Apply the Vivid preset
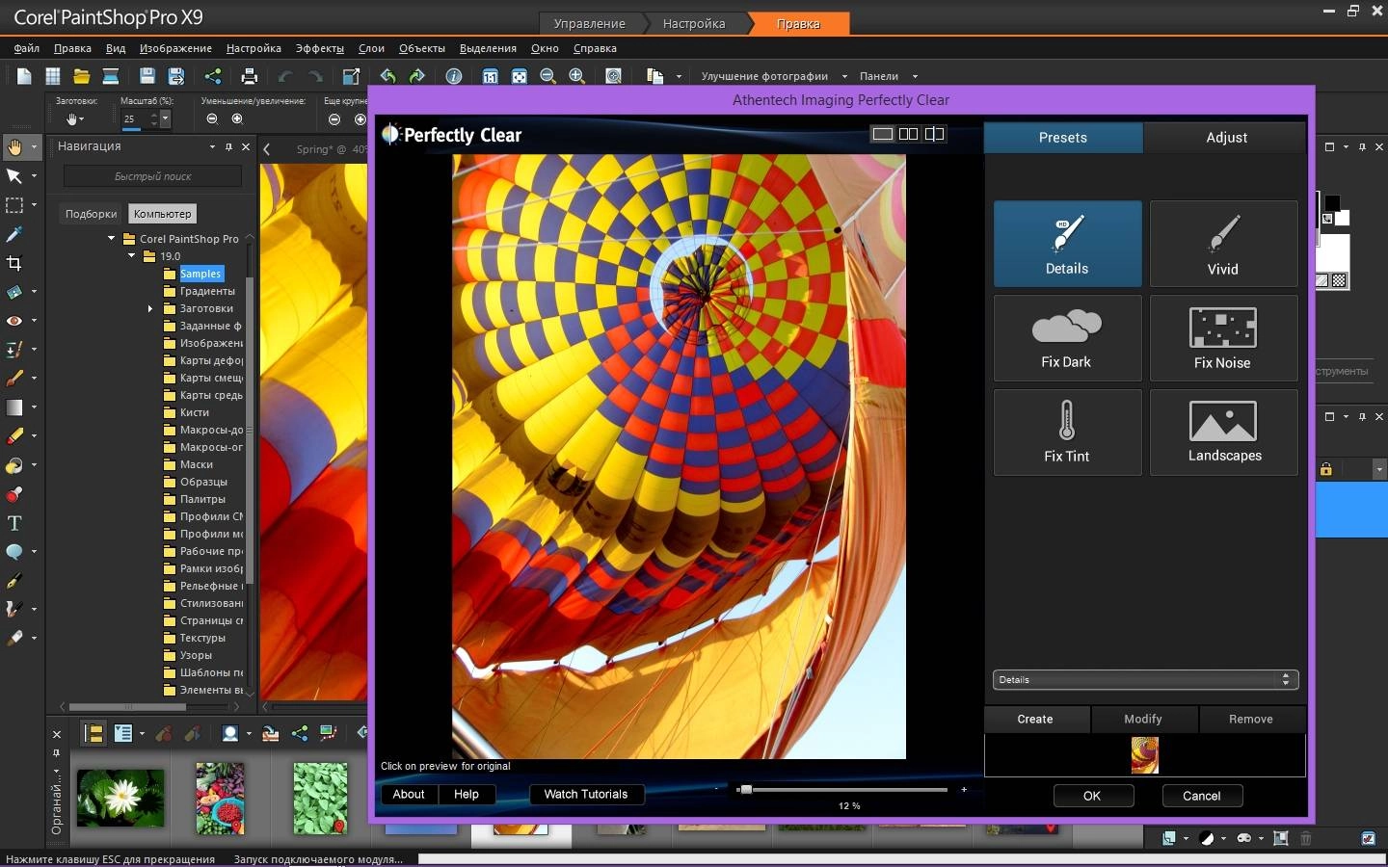This screenshot has height=867, width=1388. pos(1223,244)
